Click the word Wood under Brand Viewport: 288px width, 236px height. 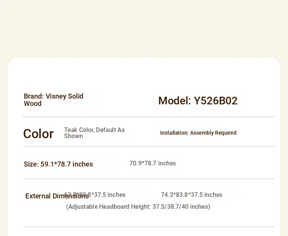coord(33,104)
